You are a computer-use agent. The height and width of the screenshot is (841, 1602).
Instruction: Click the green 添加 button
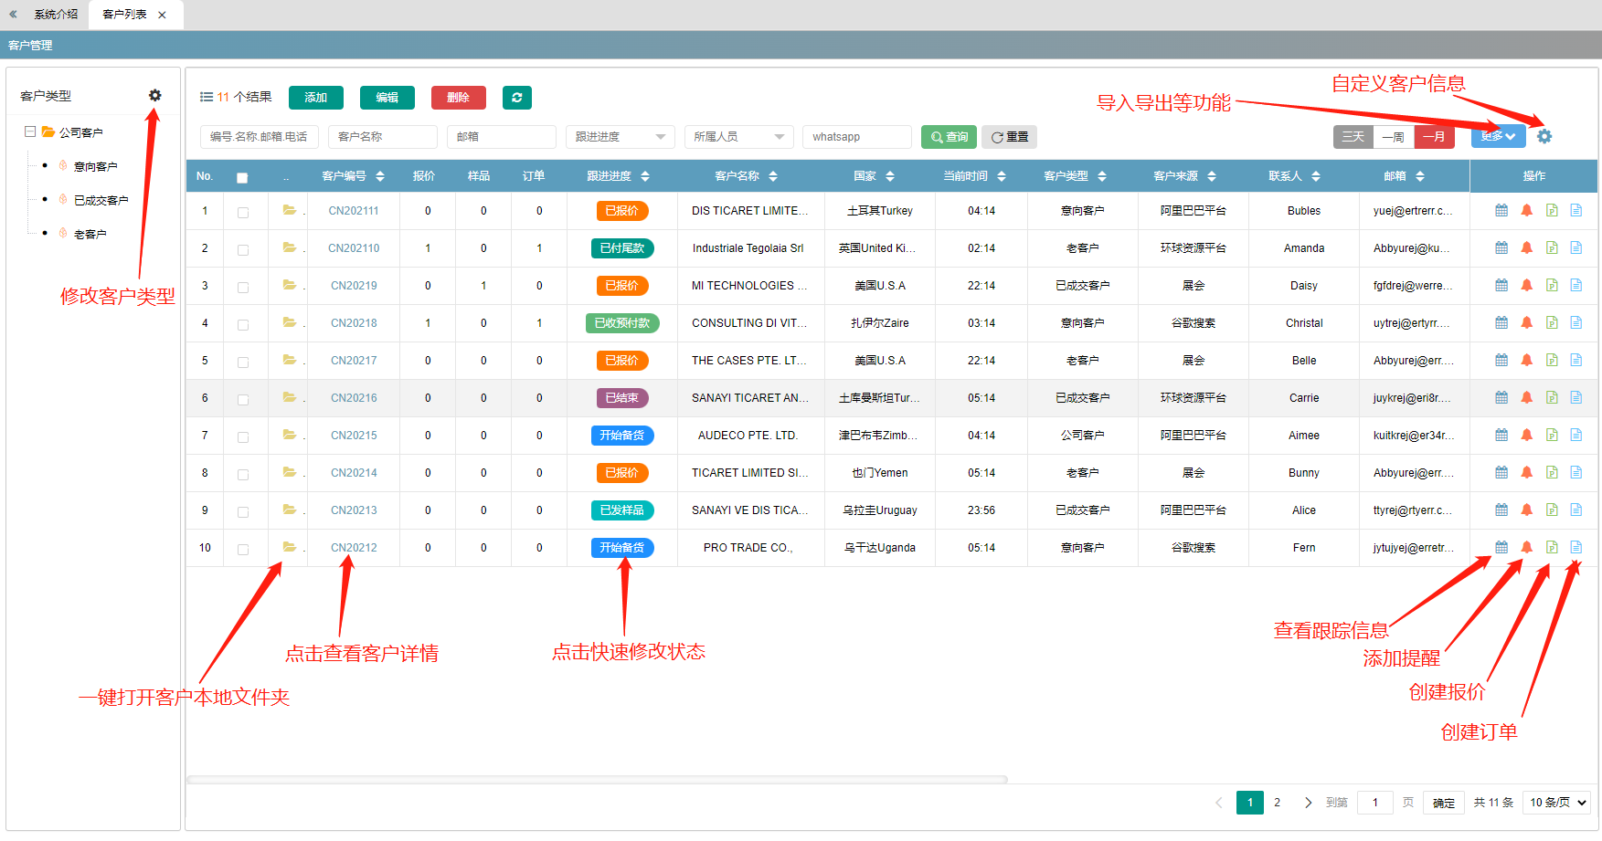[316, 98]
